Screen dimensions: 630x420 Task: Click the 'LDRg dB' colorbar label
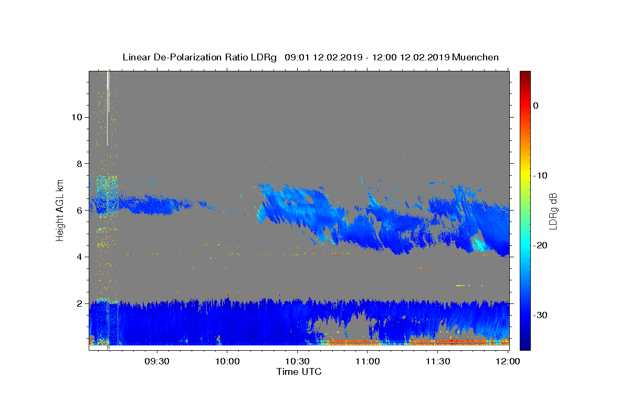coord(552,211)
